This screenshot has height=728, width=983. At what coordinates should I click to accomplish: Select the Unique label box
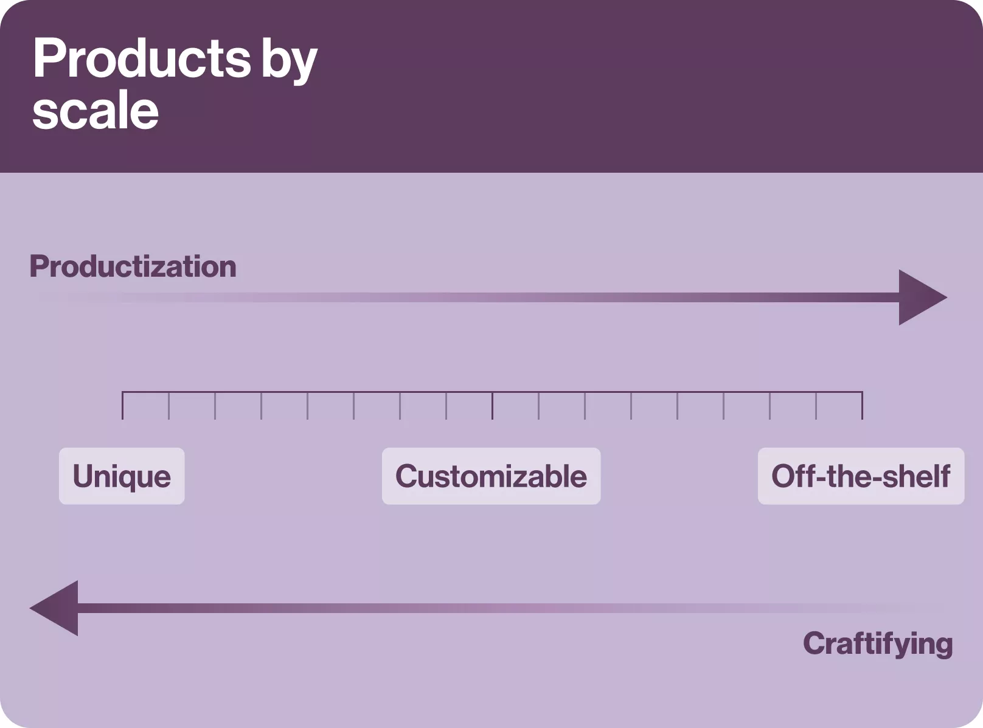click(122, 476)
